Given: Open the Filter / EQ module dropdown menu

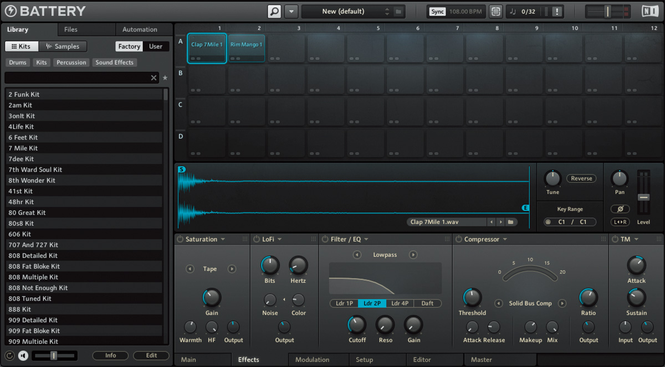Looking at the screenshot, I should (366, 240).
